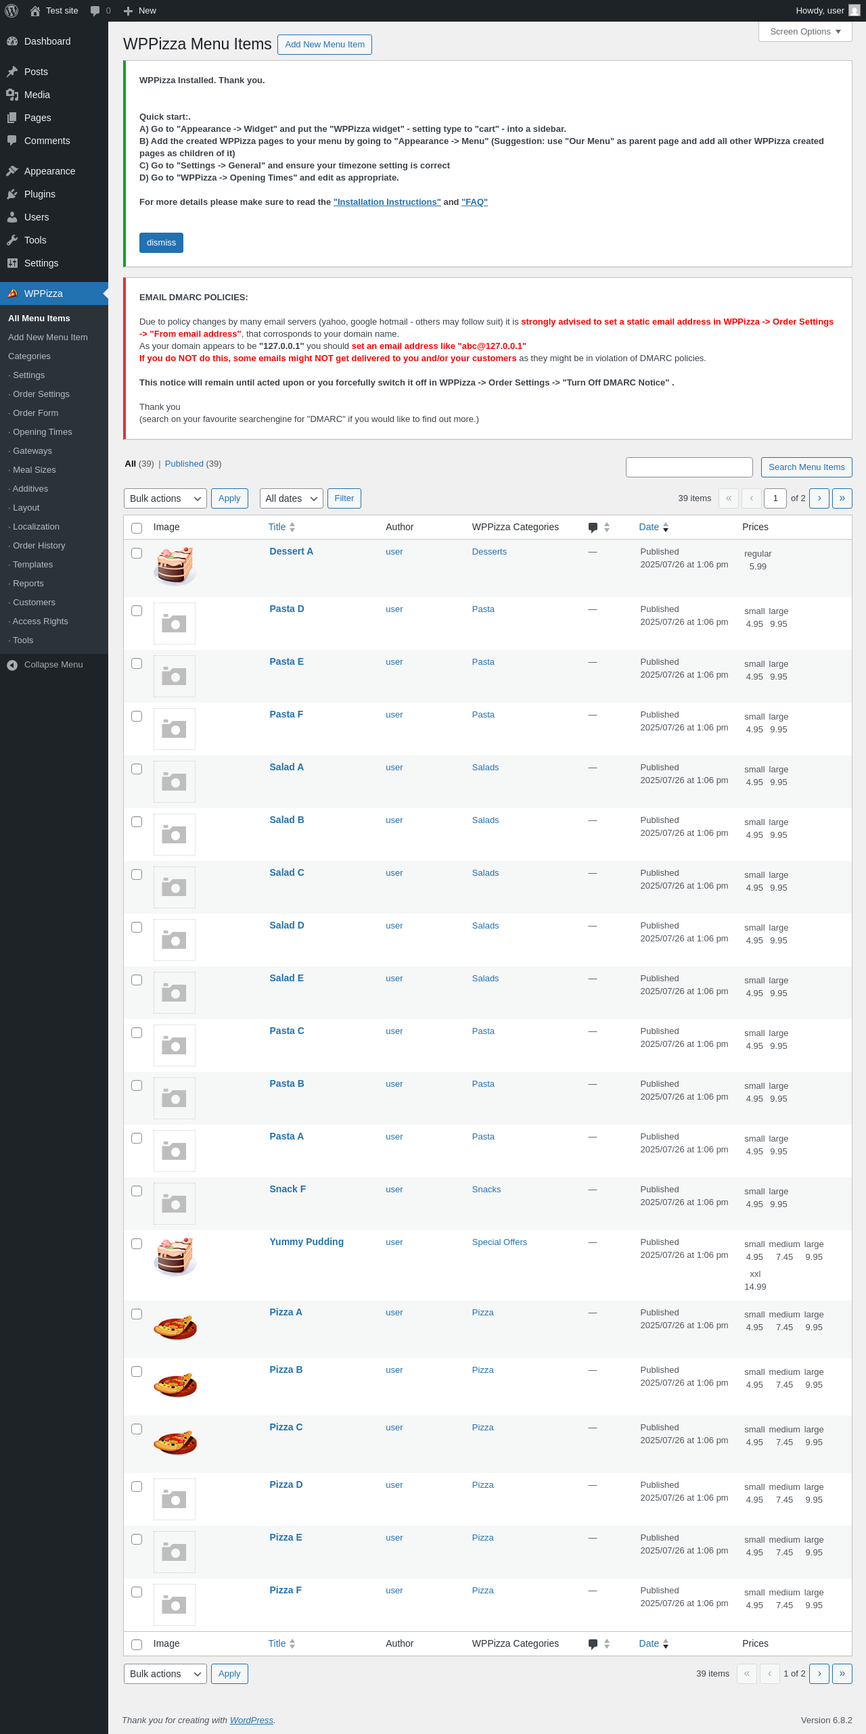This screenshot has width=866, height=1734.
Task: Open the Test site home icon
Action: [x=35, y=11]
